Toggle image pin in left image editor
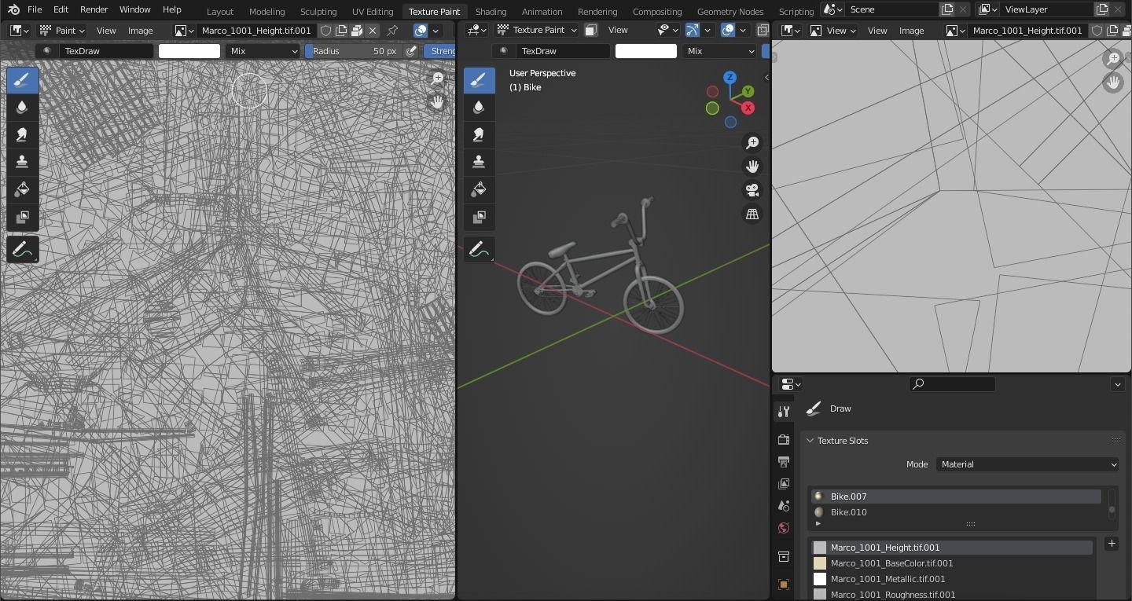Viewport: 1132px width, 601px height. pyautogui.click(x=392, y=31)
